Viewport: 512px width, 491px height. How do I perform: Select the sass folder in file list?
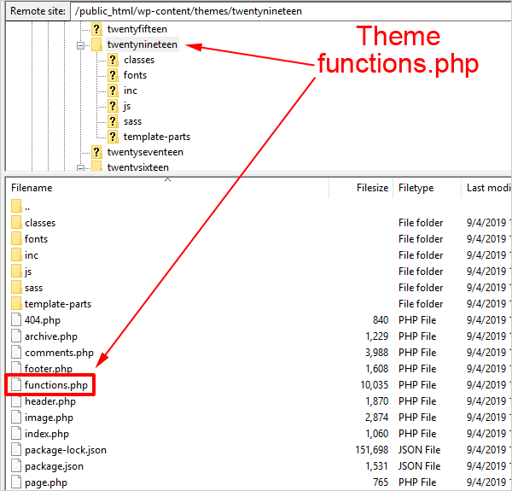[x=33, y=288]
